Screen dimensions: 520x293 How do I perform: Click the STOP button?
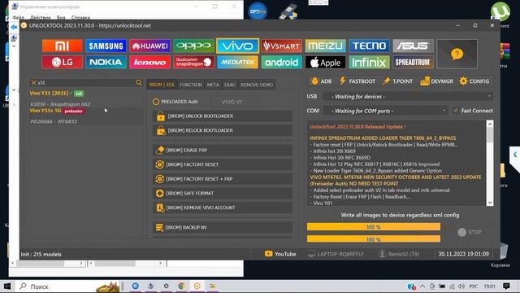[470, 232]
